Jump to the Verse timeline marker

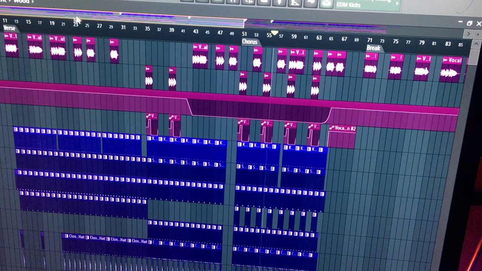point(9,28)
